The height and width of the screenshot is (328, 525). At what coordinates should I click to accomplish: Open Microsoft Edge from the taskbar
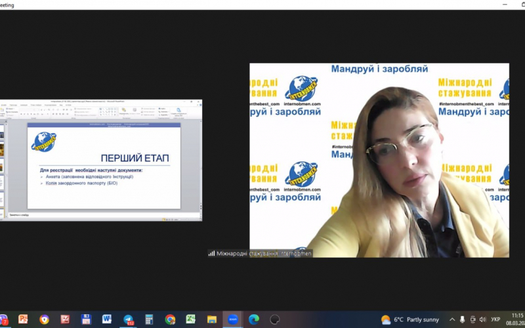click(x=254, y=319)
